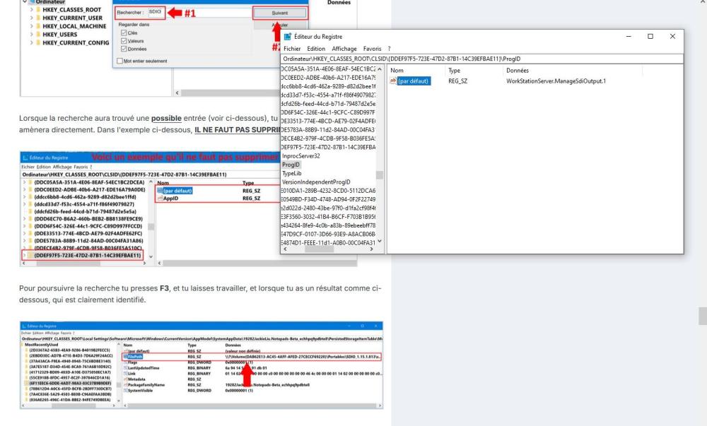
Task: Select the (par défaut) string value icon in front window
Action: pos(393,81)
